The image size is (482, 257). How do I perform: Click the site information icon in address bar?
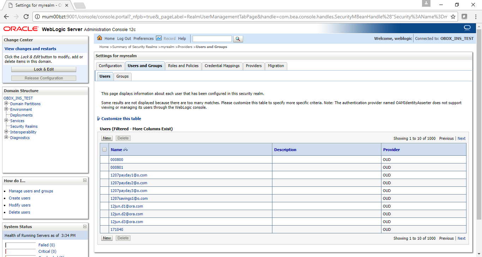(x=38, y=17)
